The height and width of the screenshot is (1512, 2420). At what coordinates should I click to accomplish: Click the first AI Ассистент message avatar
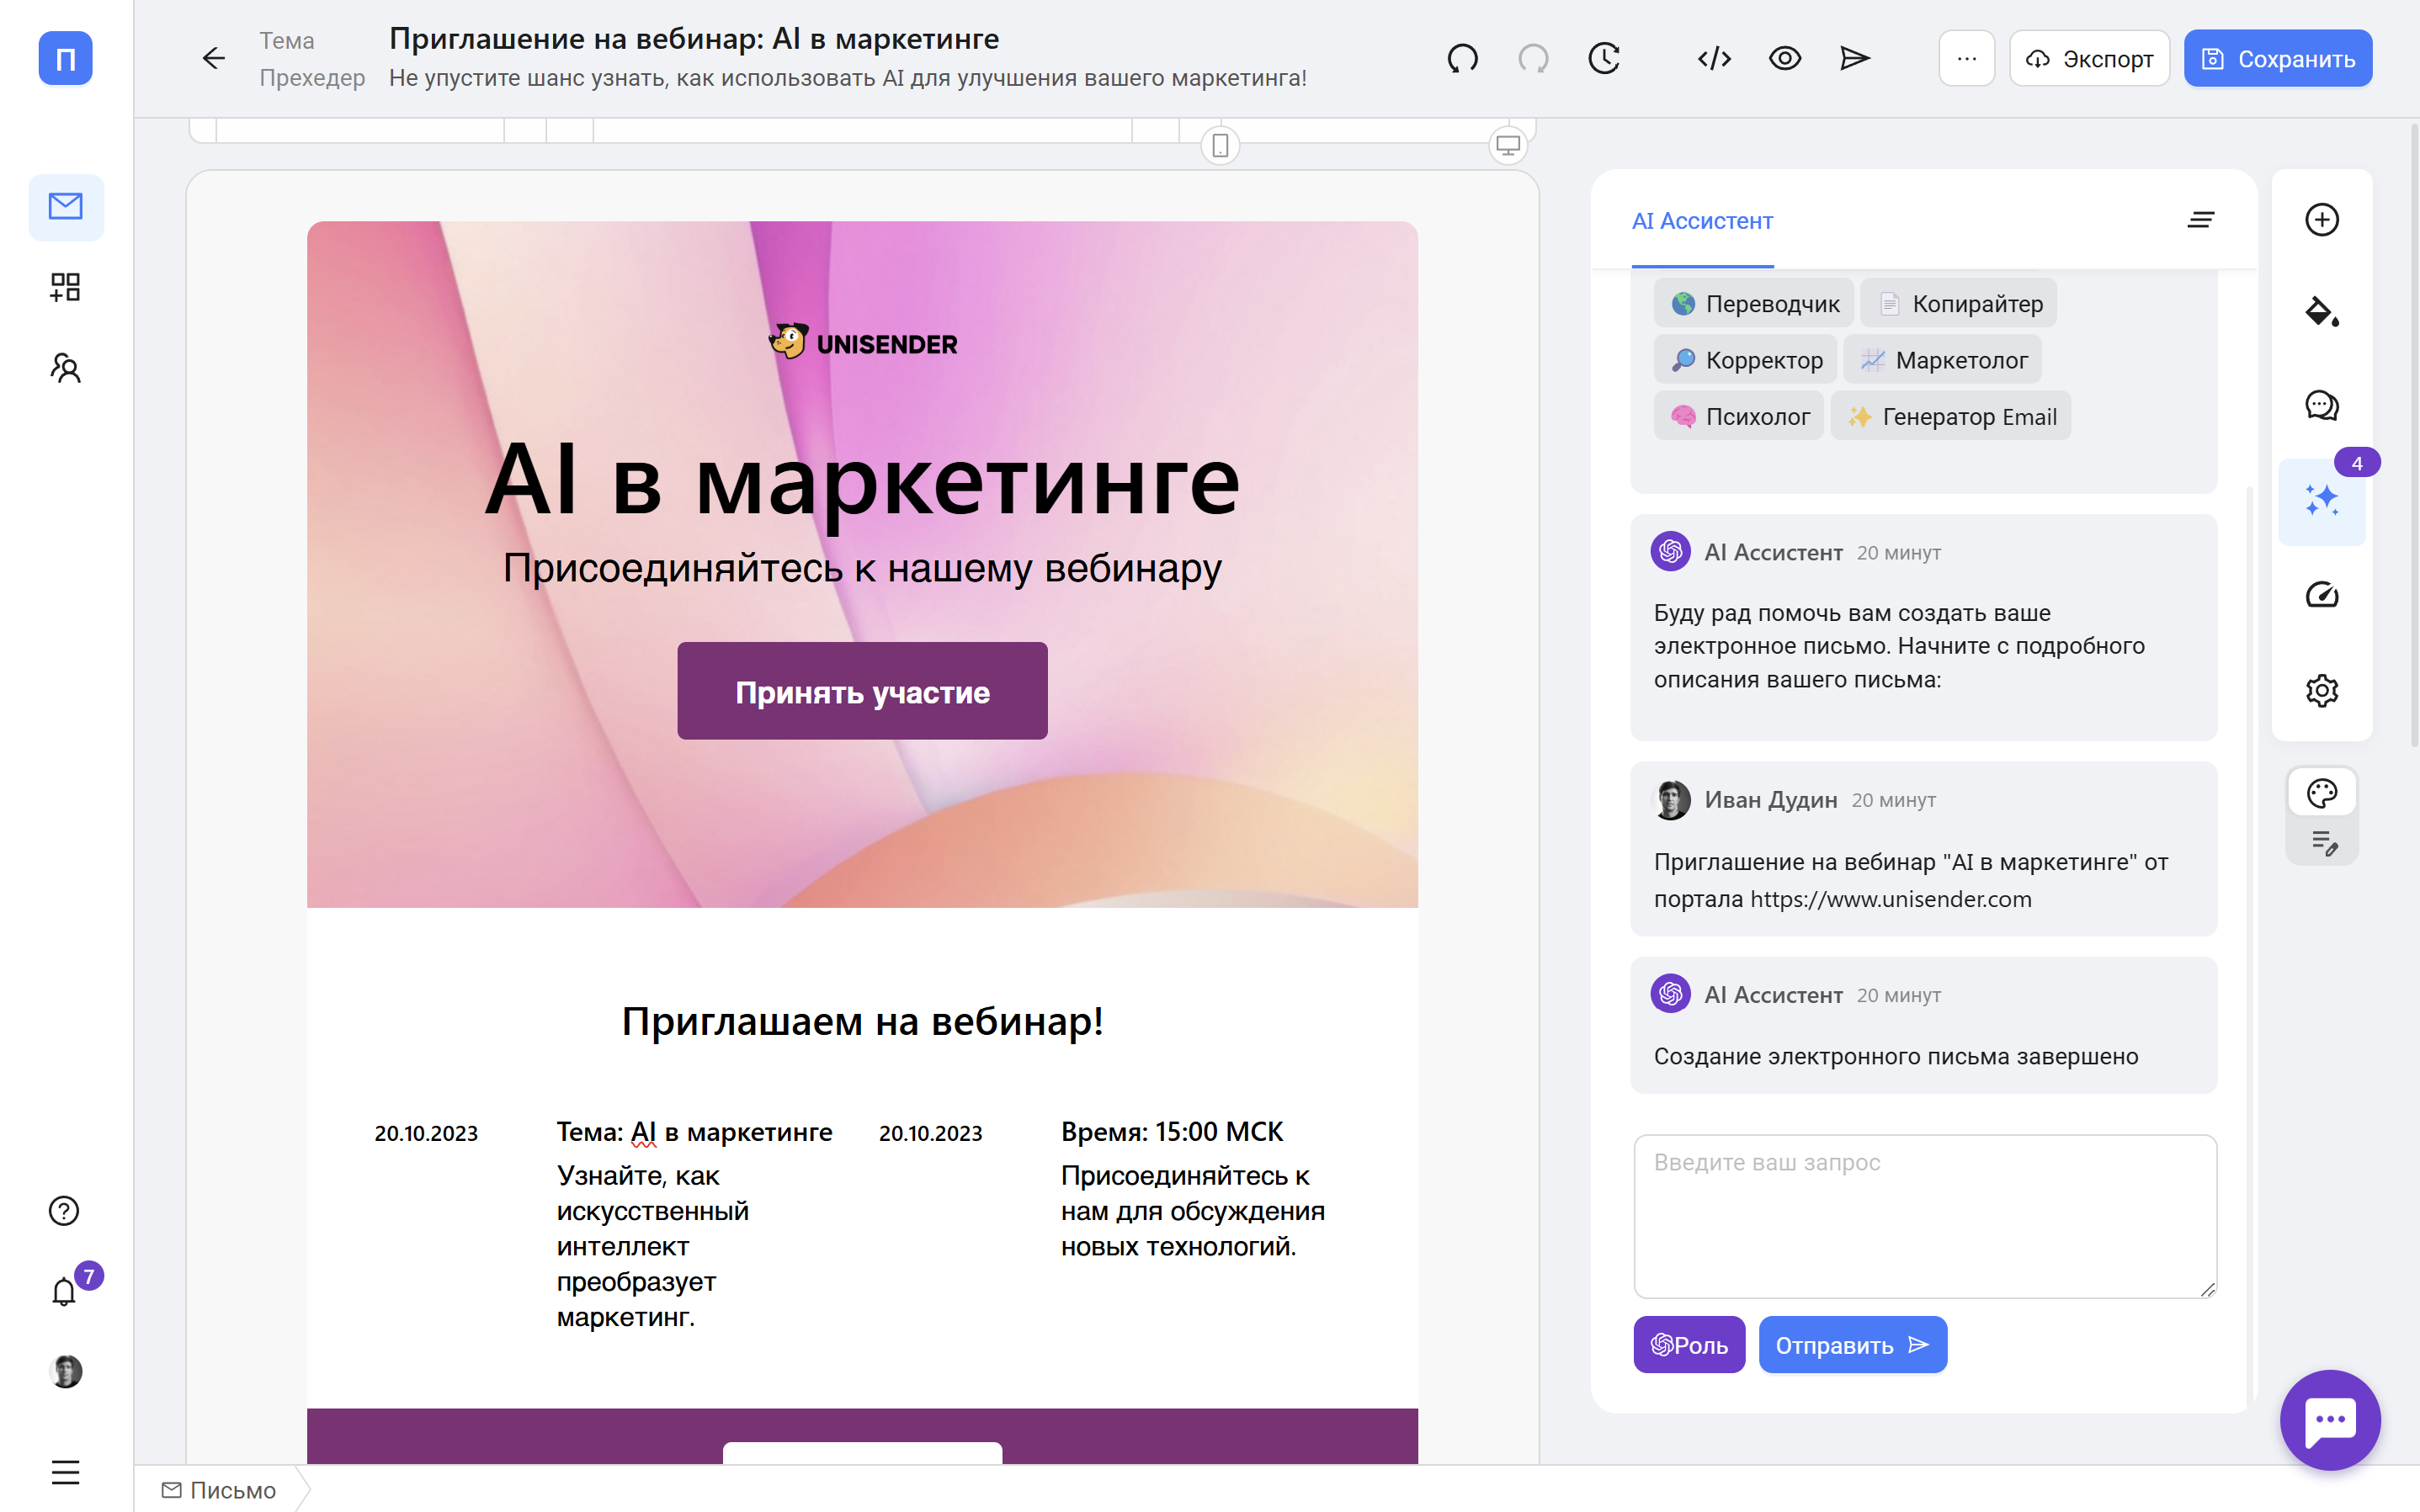pyautogui.click(x=1671, y=552)
